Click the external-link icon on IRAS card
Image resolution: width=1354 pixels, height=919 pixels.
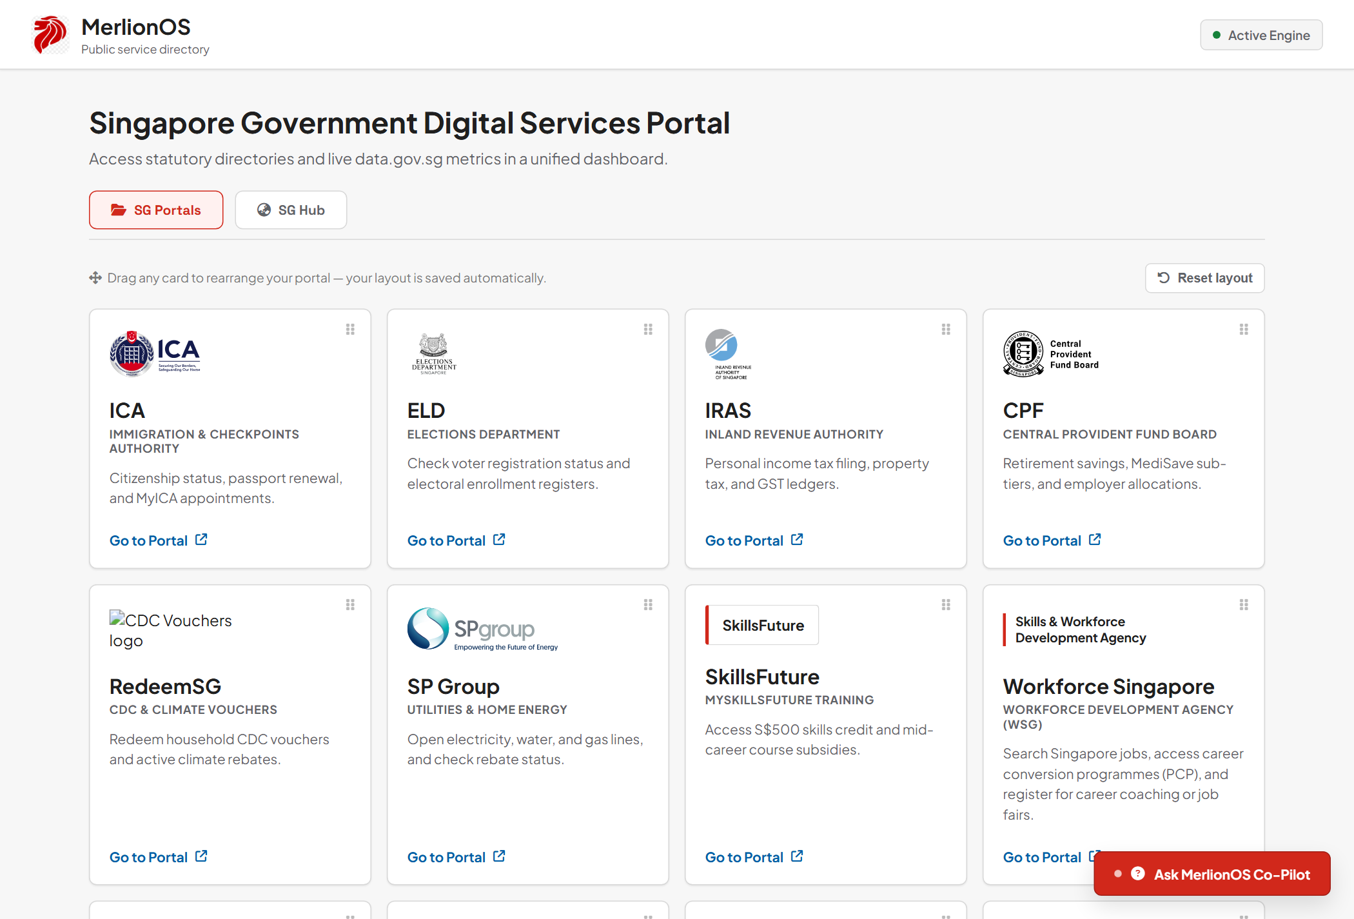[797, 539]
